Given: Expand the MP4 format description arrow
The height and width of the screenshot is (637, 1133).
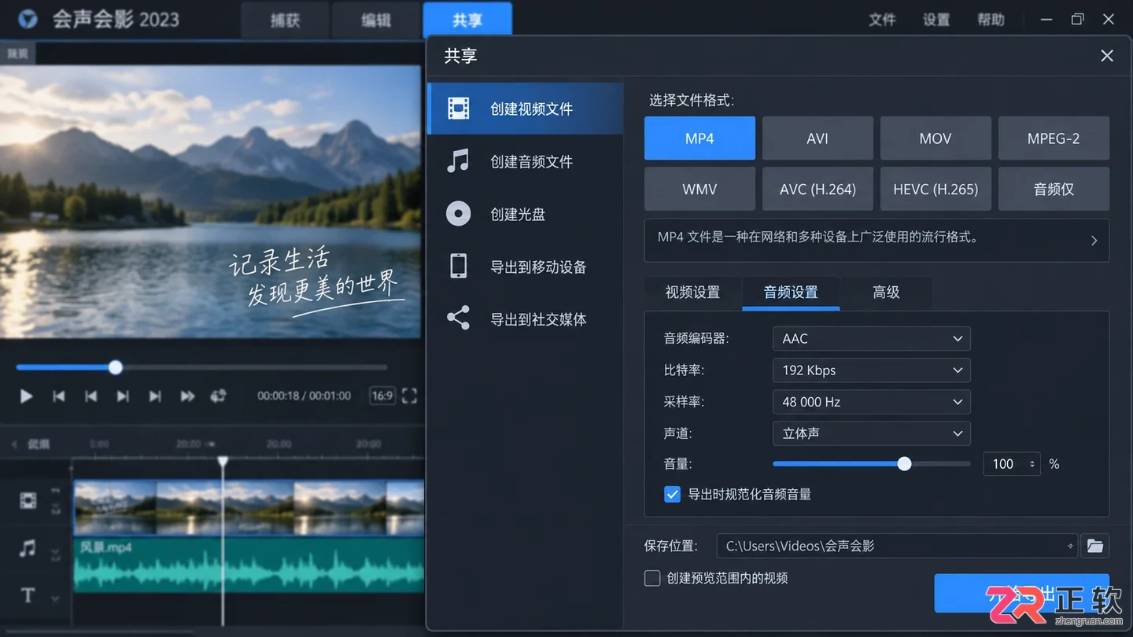Looking at the screenshot, I should click(1094, 241).
